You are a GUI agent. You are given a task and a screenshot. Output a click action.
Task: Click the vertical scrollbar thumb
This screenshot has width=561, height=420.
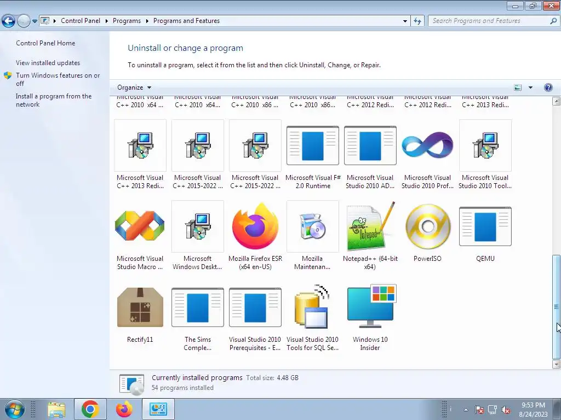coord(556,306)
